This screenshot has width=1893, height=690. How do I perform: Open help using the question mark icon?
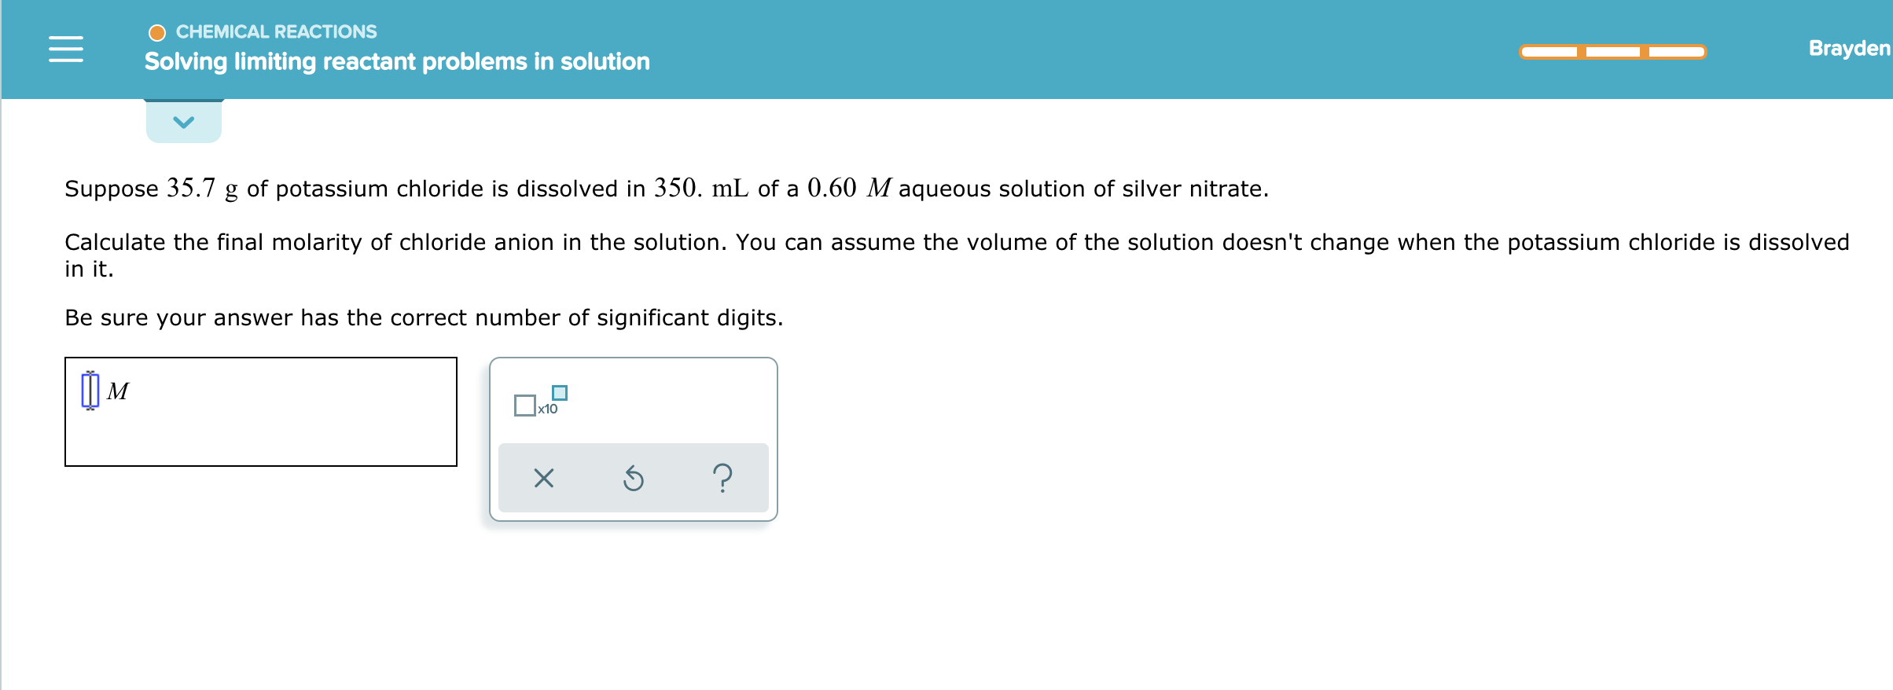[722, 478]
